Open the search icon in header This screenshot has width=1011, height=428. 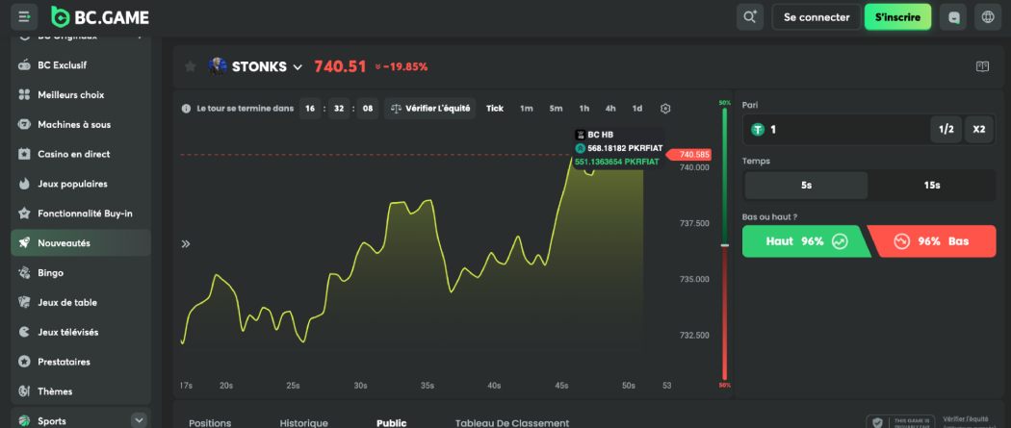(x=749, y=17)
